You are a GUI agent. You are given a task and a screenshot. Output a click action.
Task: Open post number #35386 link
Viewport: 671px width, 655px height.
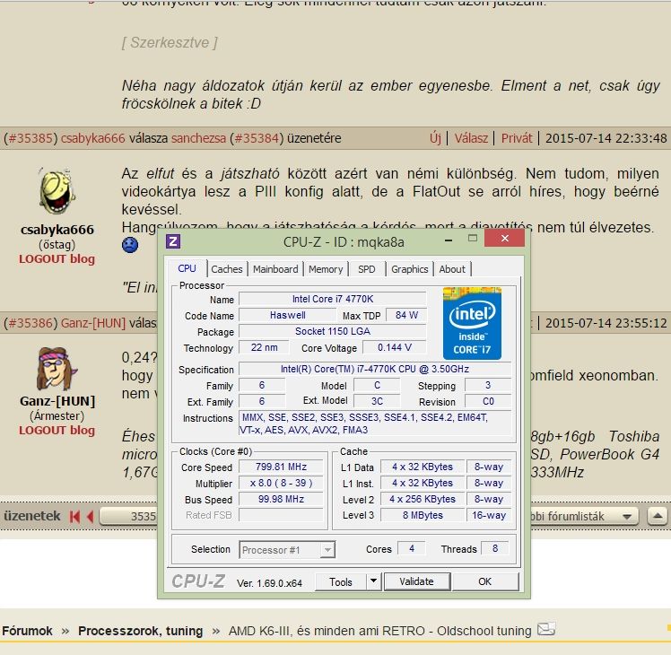coord(30,323)
